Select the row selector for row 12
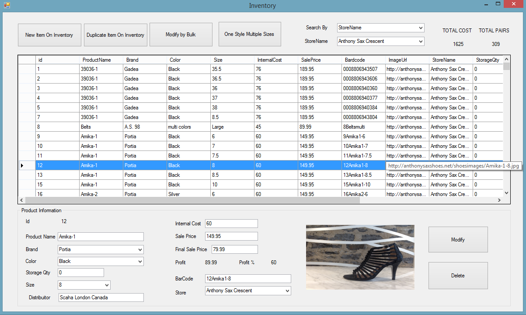 pyautogui.click(x=27, y=165)
